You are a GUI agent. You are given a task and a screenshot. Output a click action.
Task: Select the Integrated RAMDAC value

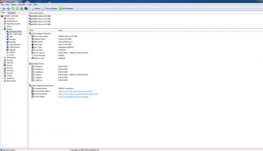66,47
